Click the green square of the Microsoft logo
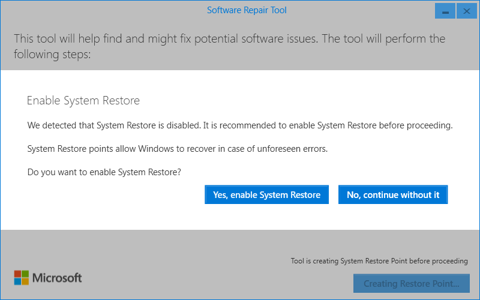Image resolution: width=480 pixels, height=300 pixels. point(25,274)
